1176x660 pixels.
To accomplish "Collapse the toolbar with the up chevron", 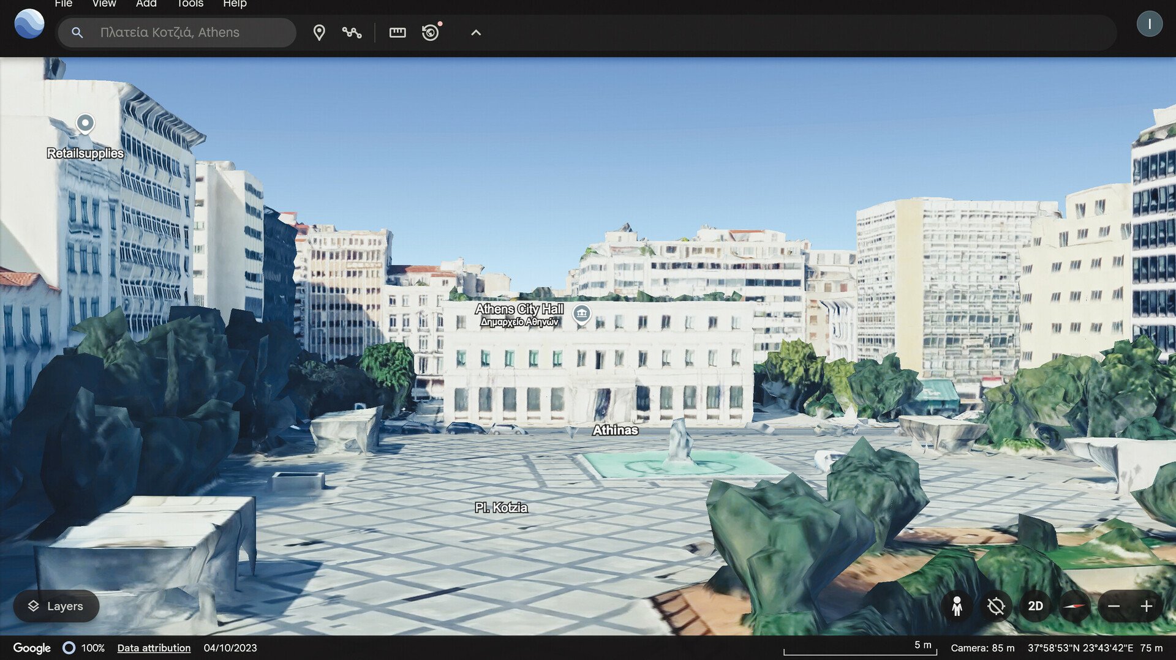I will pos(476,32).
